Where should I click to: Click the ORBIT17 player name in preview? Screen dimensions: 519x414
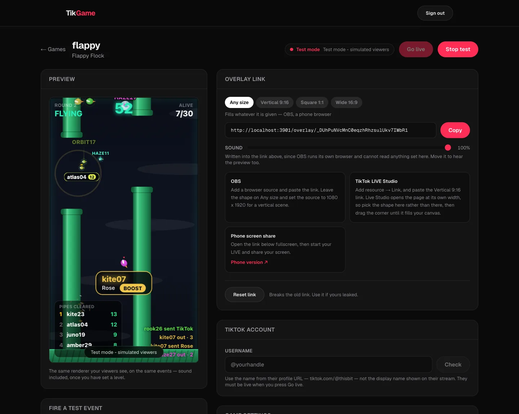(x=84, y=142)
